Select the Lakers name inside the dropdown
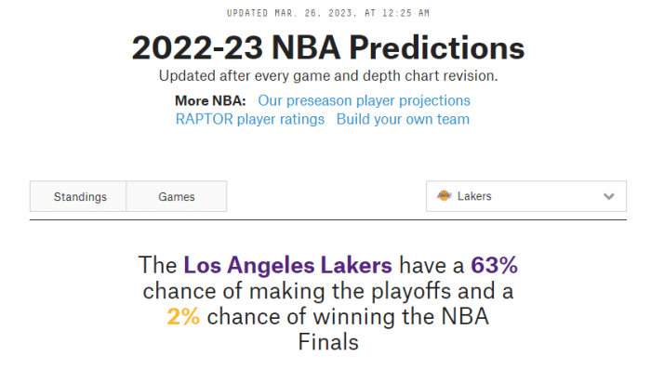This screenshot has height=370, width=651. point(474,196)
